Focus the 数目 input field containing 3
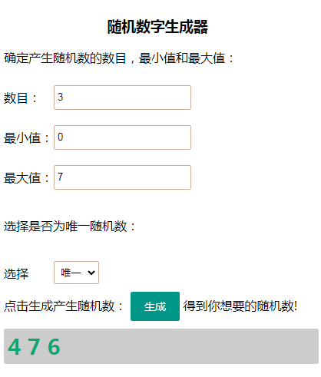321x377 pixels. [122, 98]
